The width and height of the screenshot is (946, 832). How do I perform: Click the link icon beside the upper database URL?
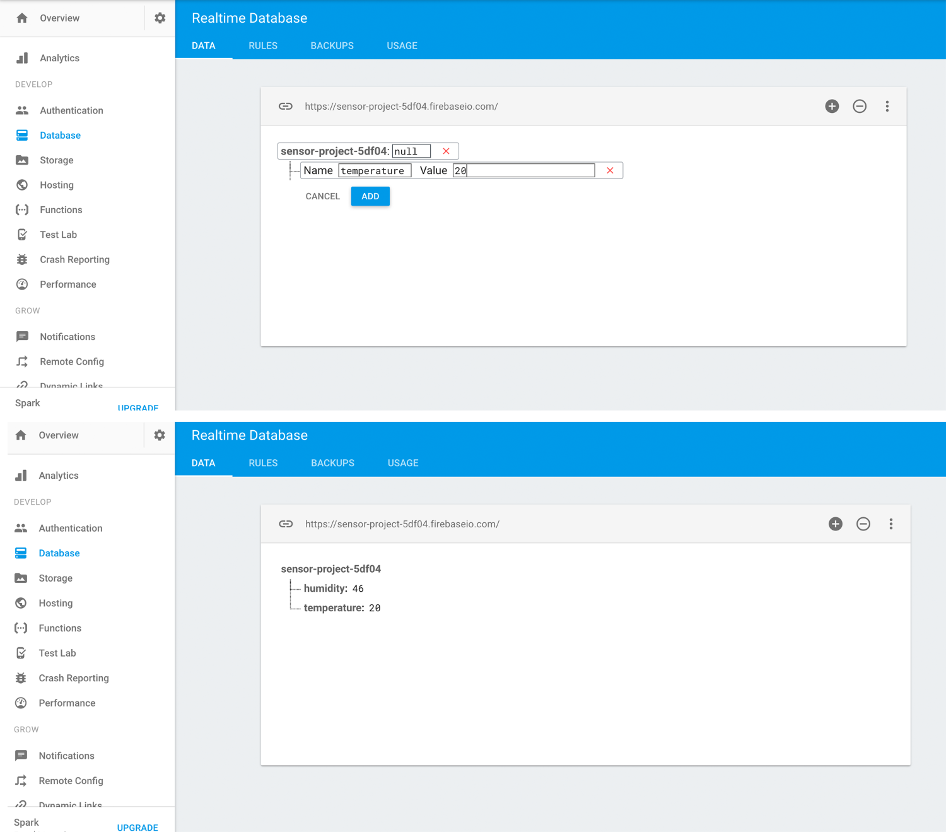(x=286, y=107)
